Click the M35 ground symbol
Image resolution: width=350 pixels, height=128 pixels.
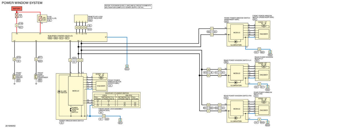pos(127,66)
